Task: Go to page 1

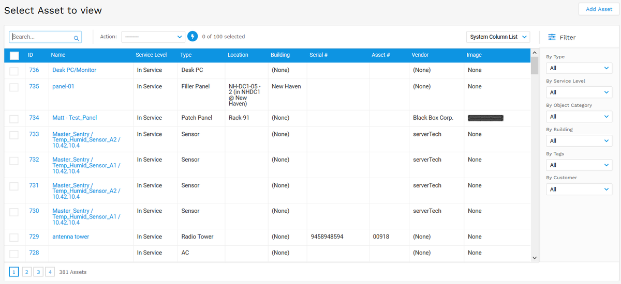Action: coord(14,272)
